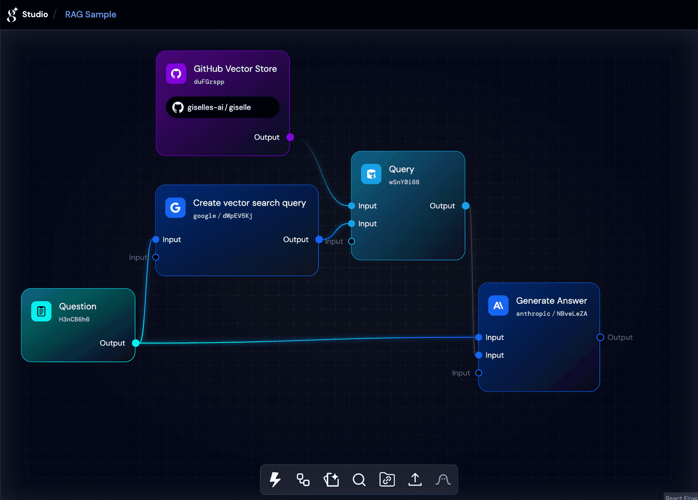Screen dimensions: 698x500
Task: Click the sparkle generation icon in the toolbar
Action: coord(331,480)
